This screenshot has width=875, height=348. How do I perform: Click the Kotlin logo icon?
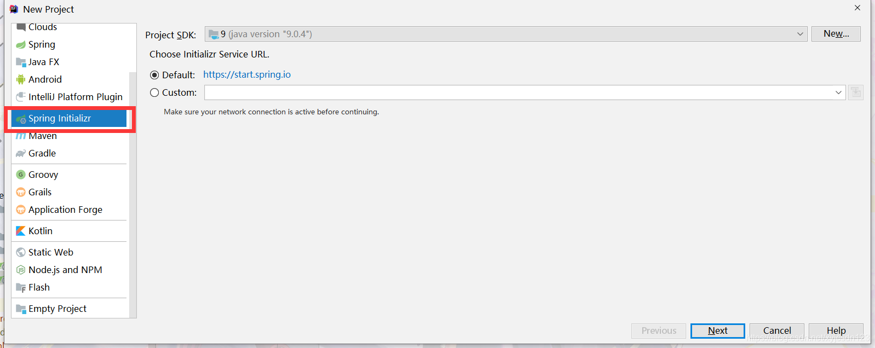tap(21, 231)
